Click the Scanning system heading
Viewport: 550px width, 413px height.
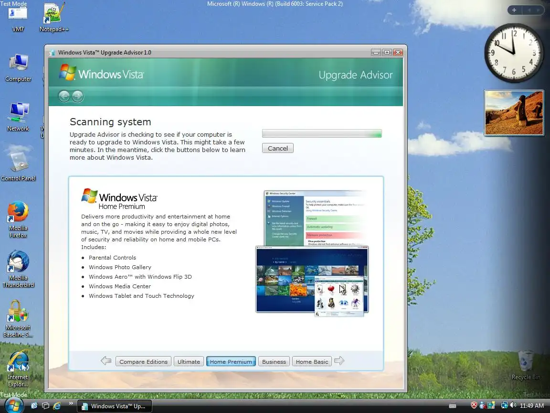[110, 122]
